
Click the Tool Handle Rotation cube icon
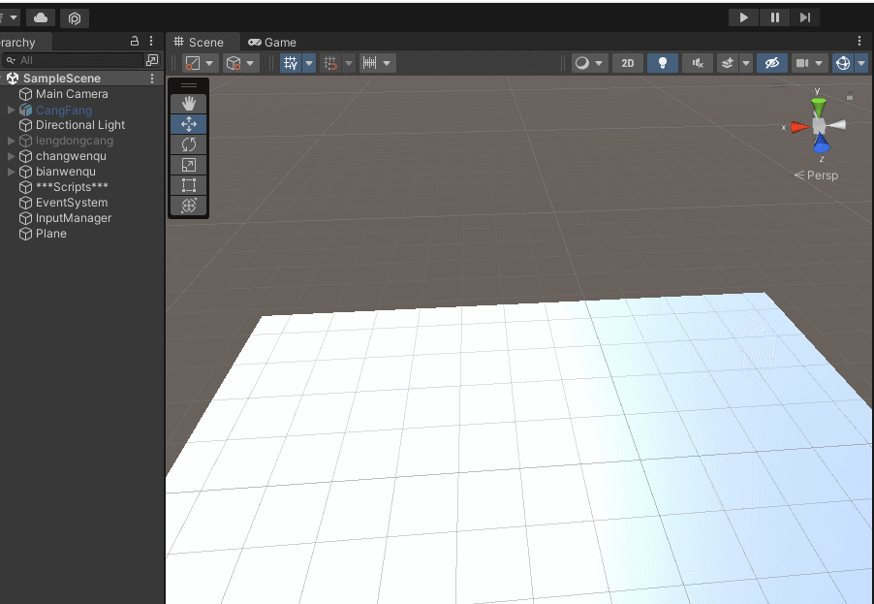[x=234, y=63]
